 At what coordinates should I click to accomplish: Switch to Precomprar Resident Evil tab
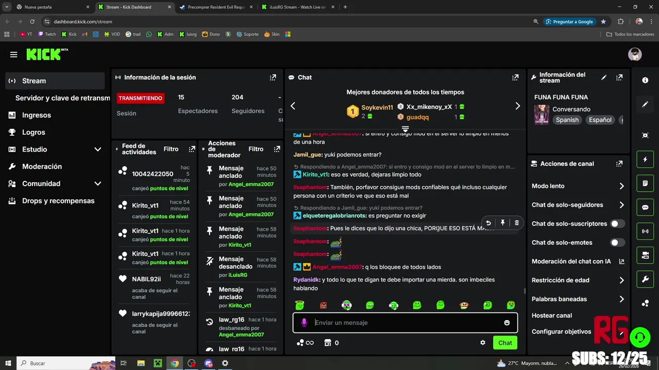click(215, 7)
